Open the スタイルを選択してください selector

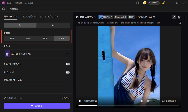[37, 54]
